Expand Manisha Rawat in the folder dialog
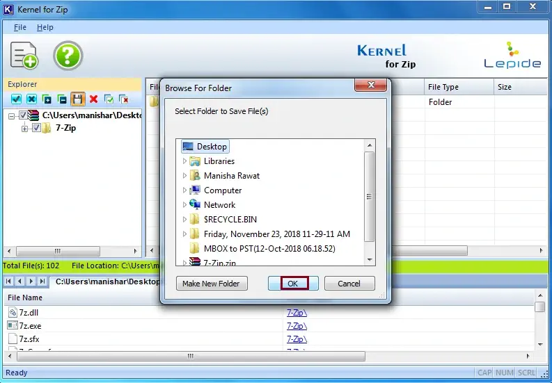Viewport: 552px width, 383px height. 184,175
